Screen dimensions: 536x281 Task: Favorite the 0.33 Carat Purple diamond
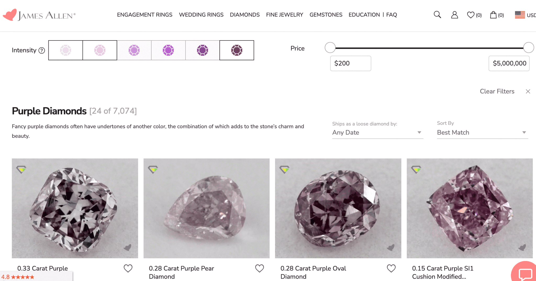coord(128,268)
